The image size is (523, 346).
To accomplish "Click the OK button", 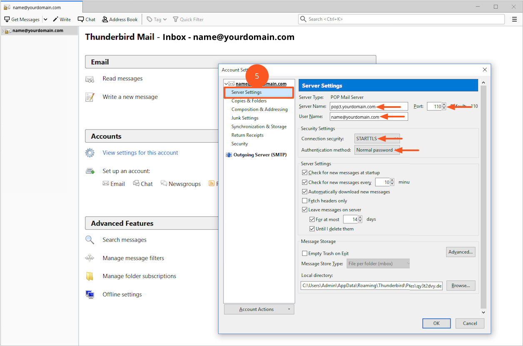I will 436,323.
